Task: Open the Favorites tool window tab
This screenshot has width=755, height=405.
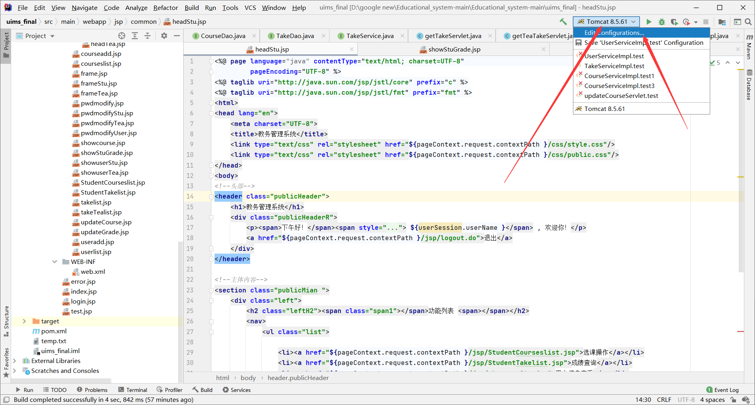Action: pos(6,363)
